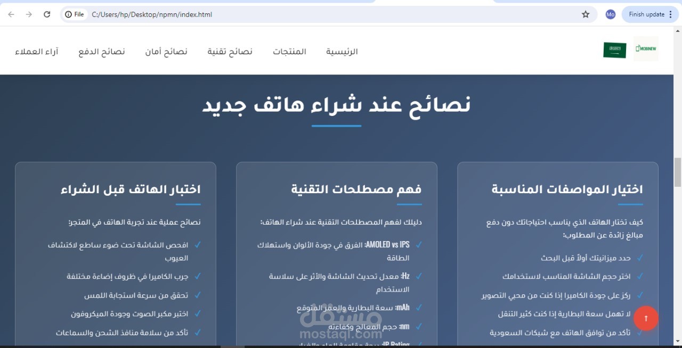Go back with the browser back arrow
Image resolution: width=682 pixels, height=348 pixels.
tap(11, 14)
